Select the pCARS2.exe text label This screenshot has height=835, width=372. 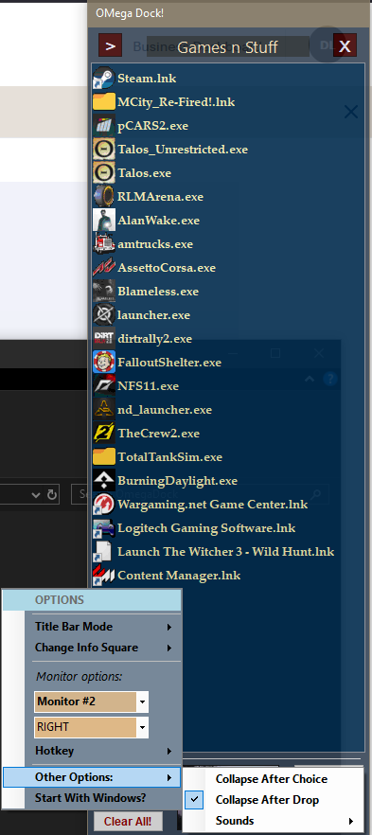(x=152, y=126)
